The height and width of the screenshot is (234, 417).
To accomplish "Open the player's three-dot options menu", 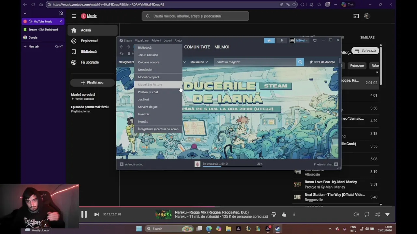I will tap(294, 214).
